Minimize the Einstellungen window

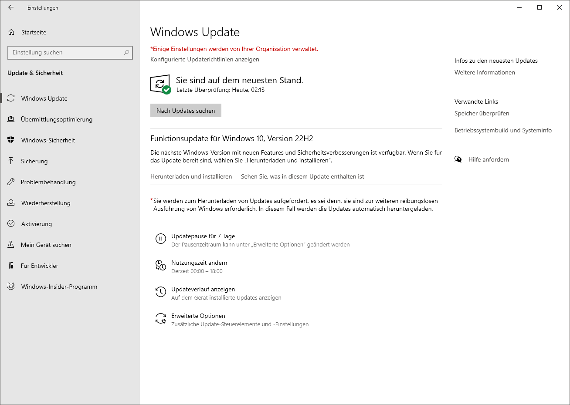tap(519, 7)
